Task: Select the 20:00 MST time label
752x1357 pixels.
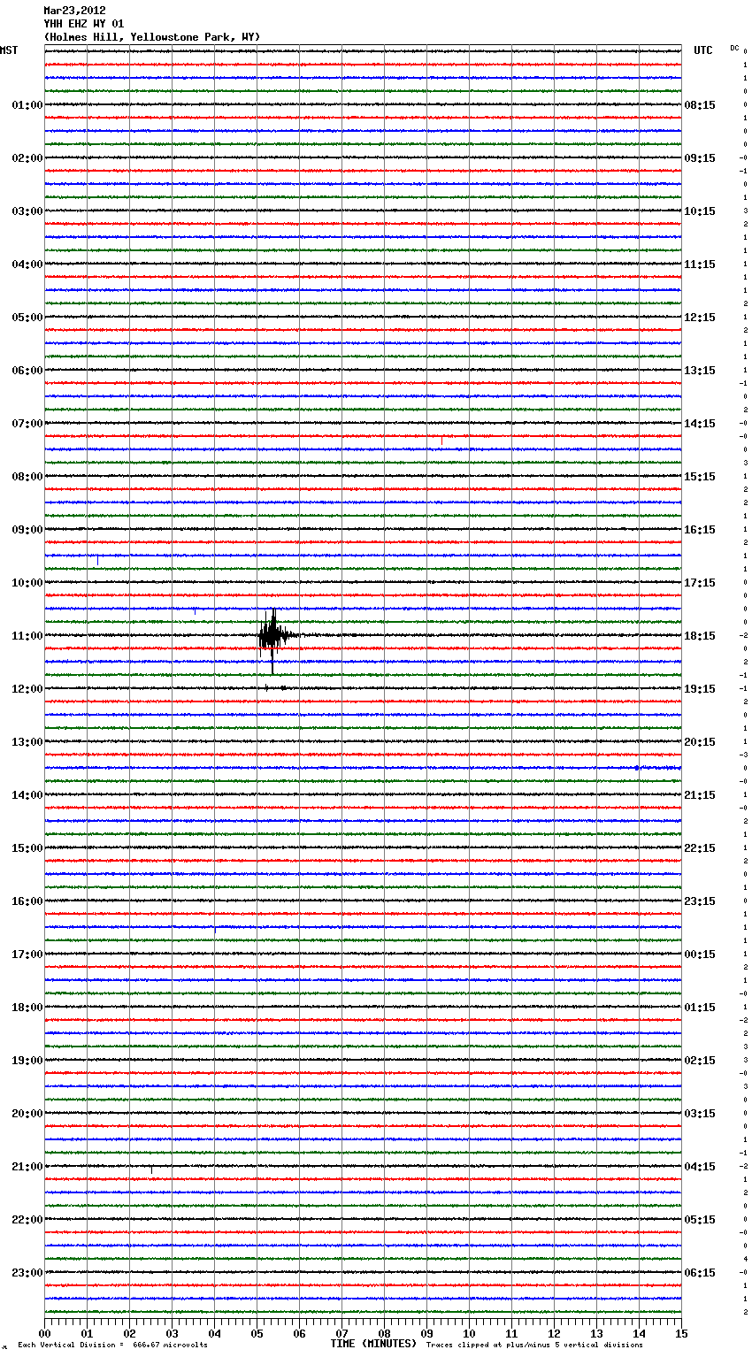Action: click(x=27, y=1114)
